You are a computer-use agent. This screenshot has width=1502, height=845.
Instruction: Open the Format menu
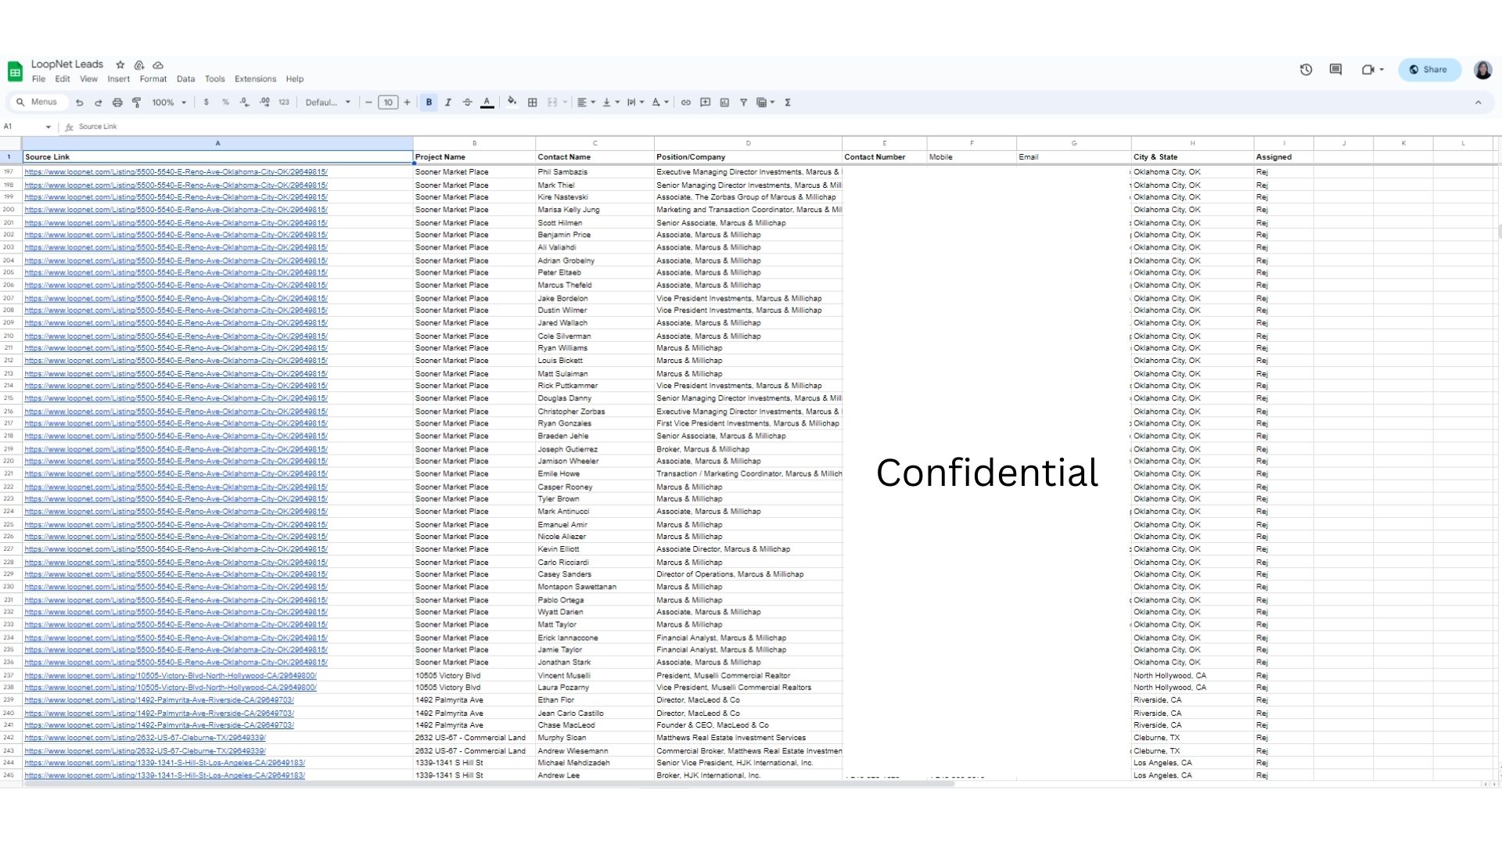pyautogui.click(x=153, y=79)
